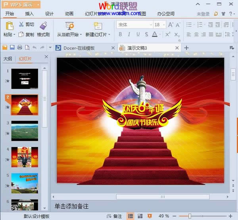Switch to normal view icon
The width and height of the screenshot is (238, 220).
click(x=131, y=216)
